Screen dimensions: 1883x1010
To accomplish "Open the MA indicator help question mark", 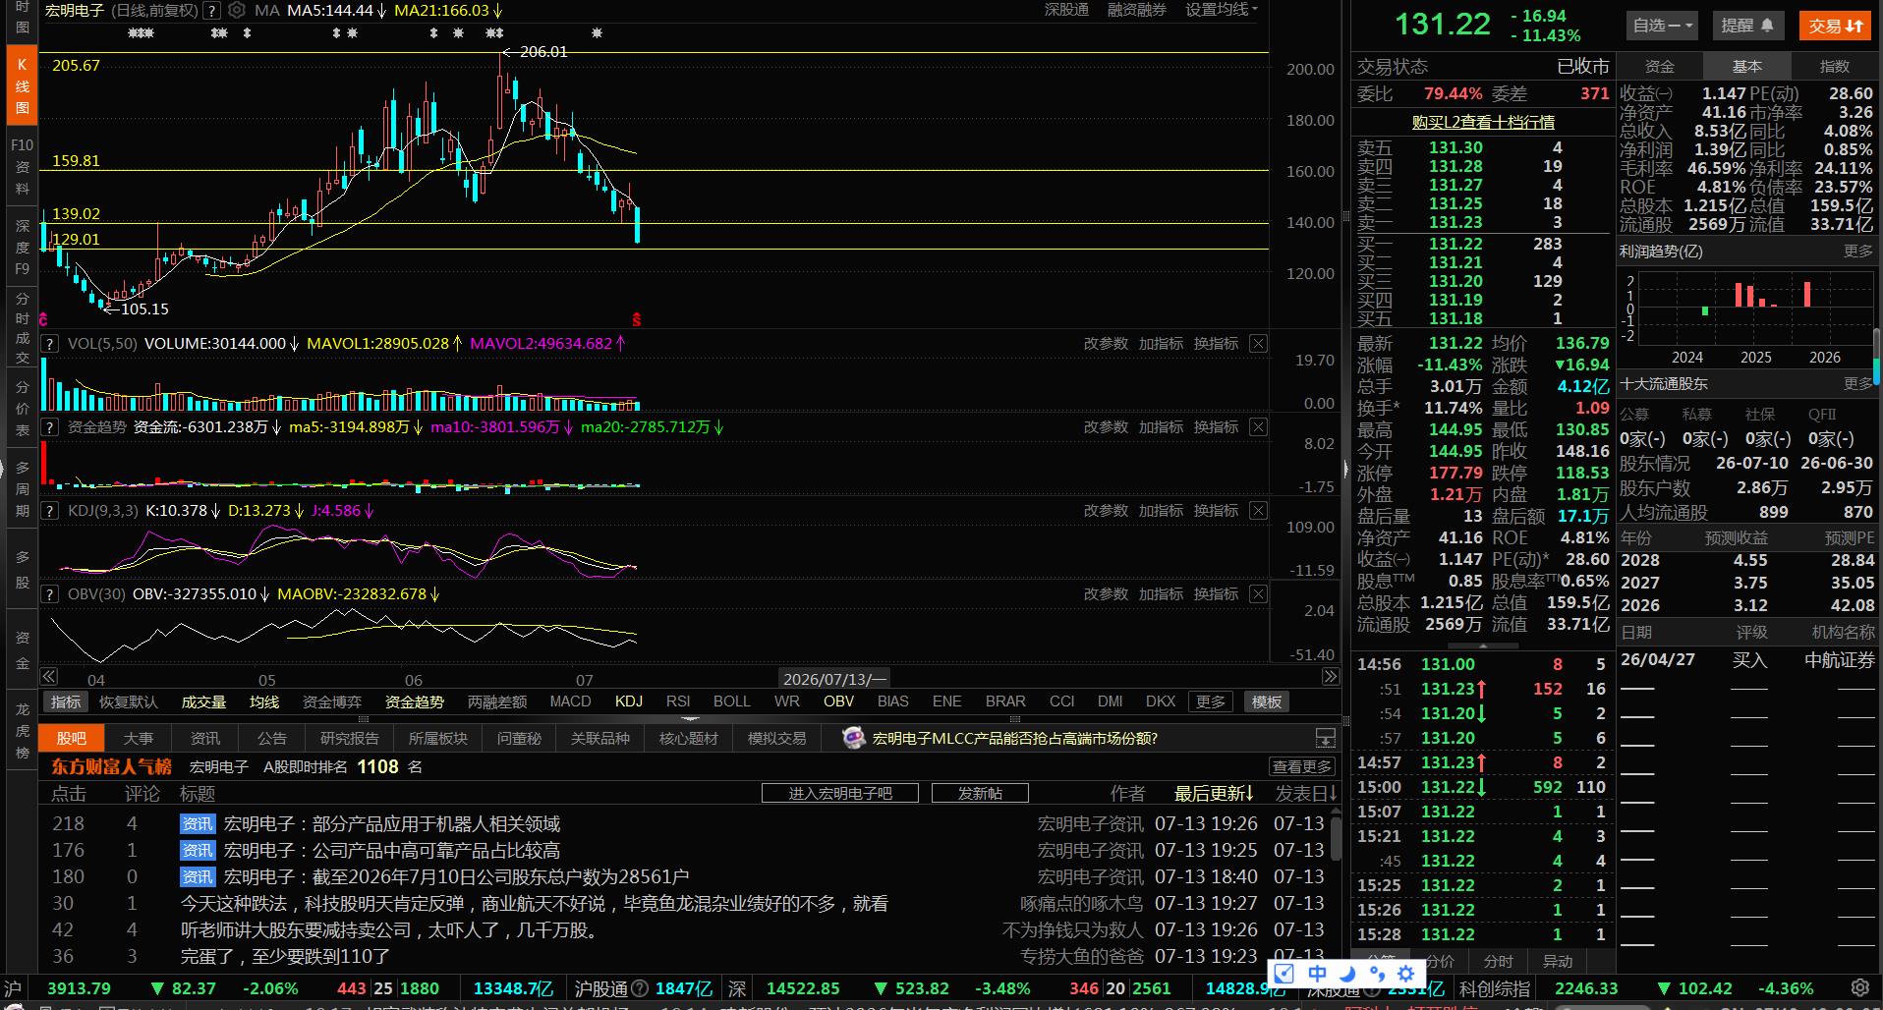I will tap(211, 11).
